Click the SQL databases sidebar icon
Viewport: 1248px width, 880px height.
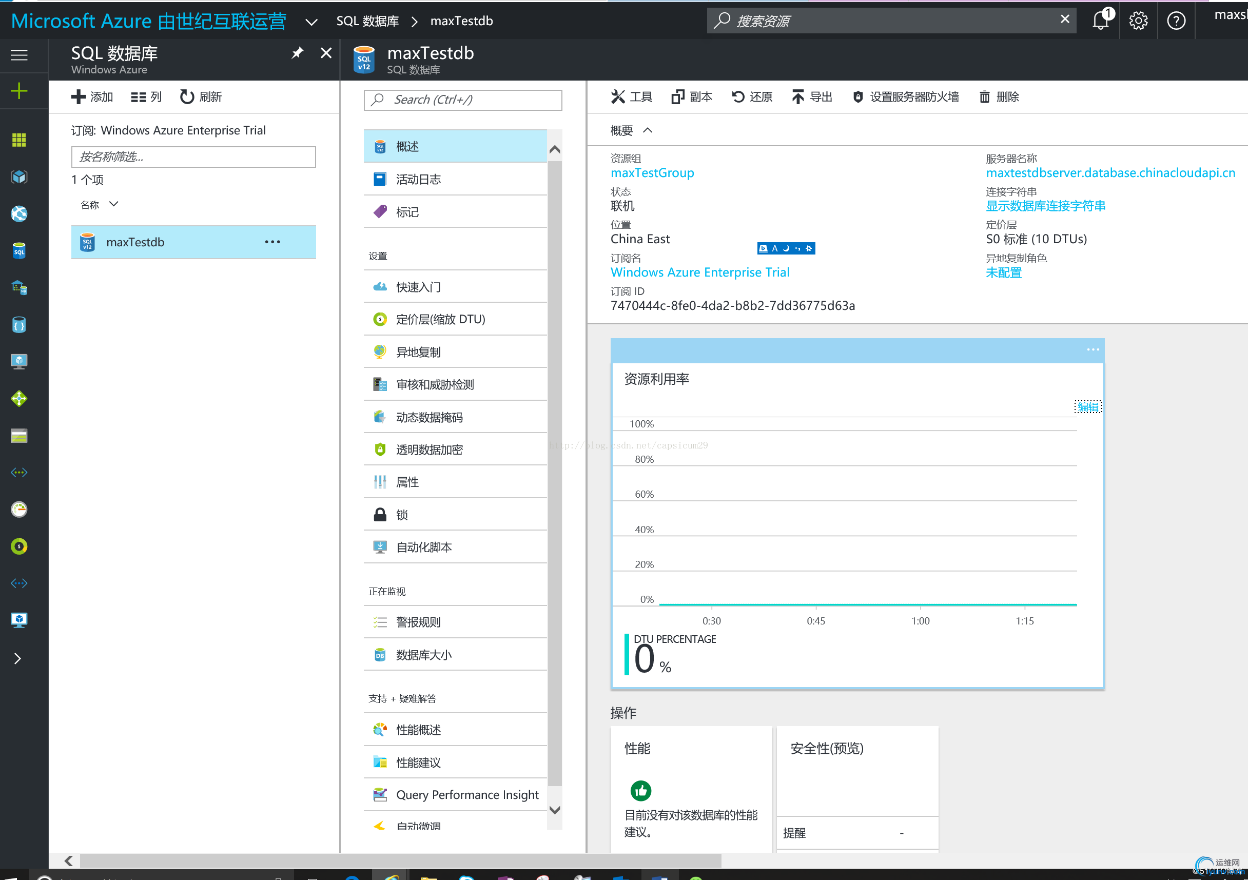(19, 250)
